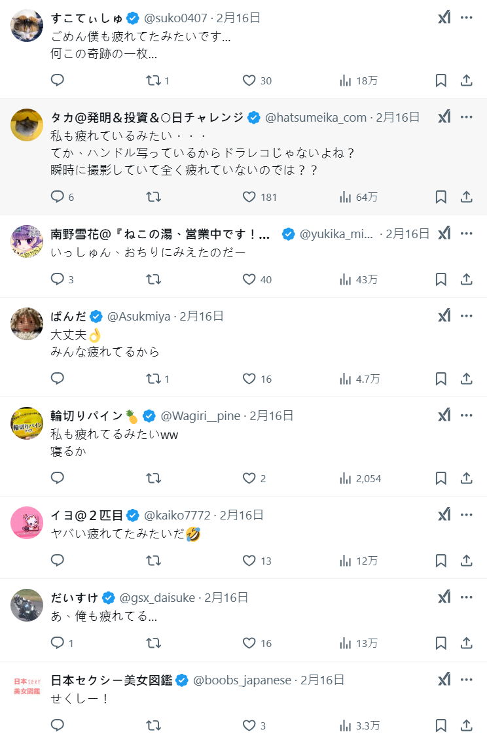Open more options on すこてぃしゅ's post
The height and width of the screenshot is (738, 487).
coord(467,18)
